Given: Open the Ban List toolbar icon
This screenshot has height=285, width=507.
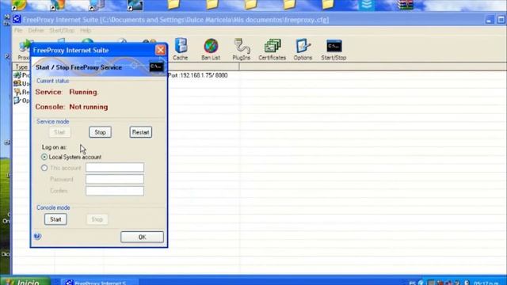Looking at the screenshot, I should tap(211, 49).
